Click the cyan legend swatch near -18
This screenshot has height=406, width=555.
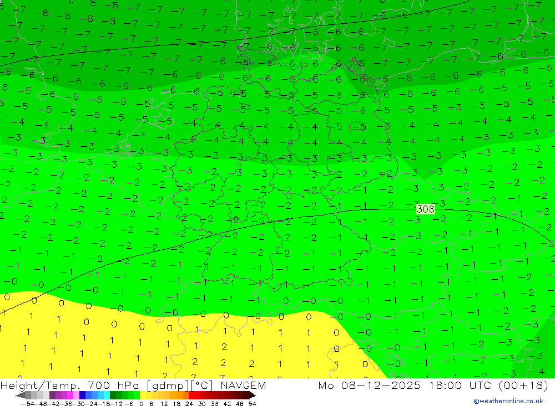(x=107, y=395)
